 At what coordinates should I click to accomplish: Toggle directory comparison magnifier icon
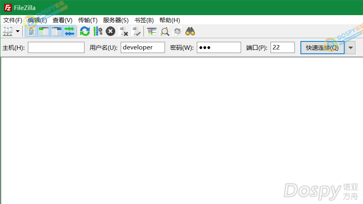tap(165, 31)
